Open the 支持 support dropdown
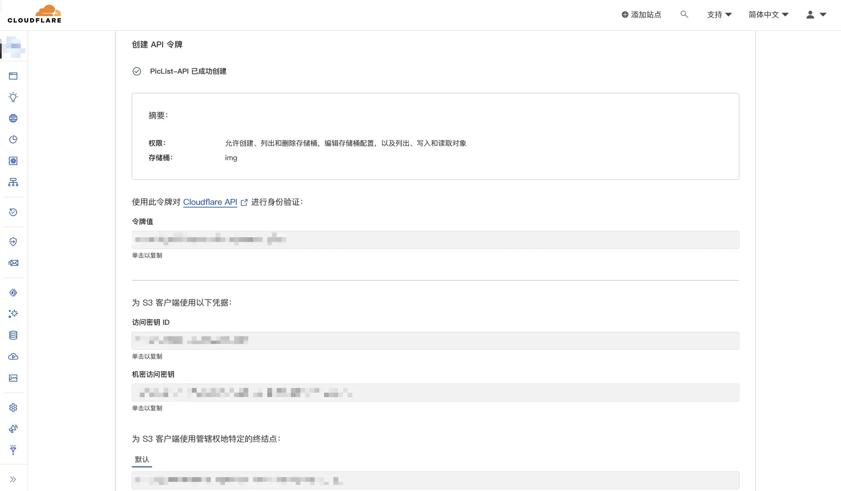Viewport: 841px width, 491px height. (719, 15)
